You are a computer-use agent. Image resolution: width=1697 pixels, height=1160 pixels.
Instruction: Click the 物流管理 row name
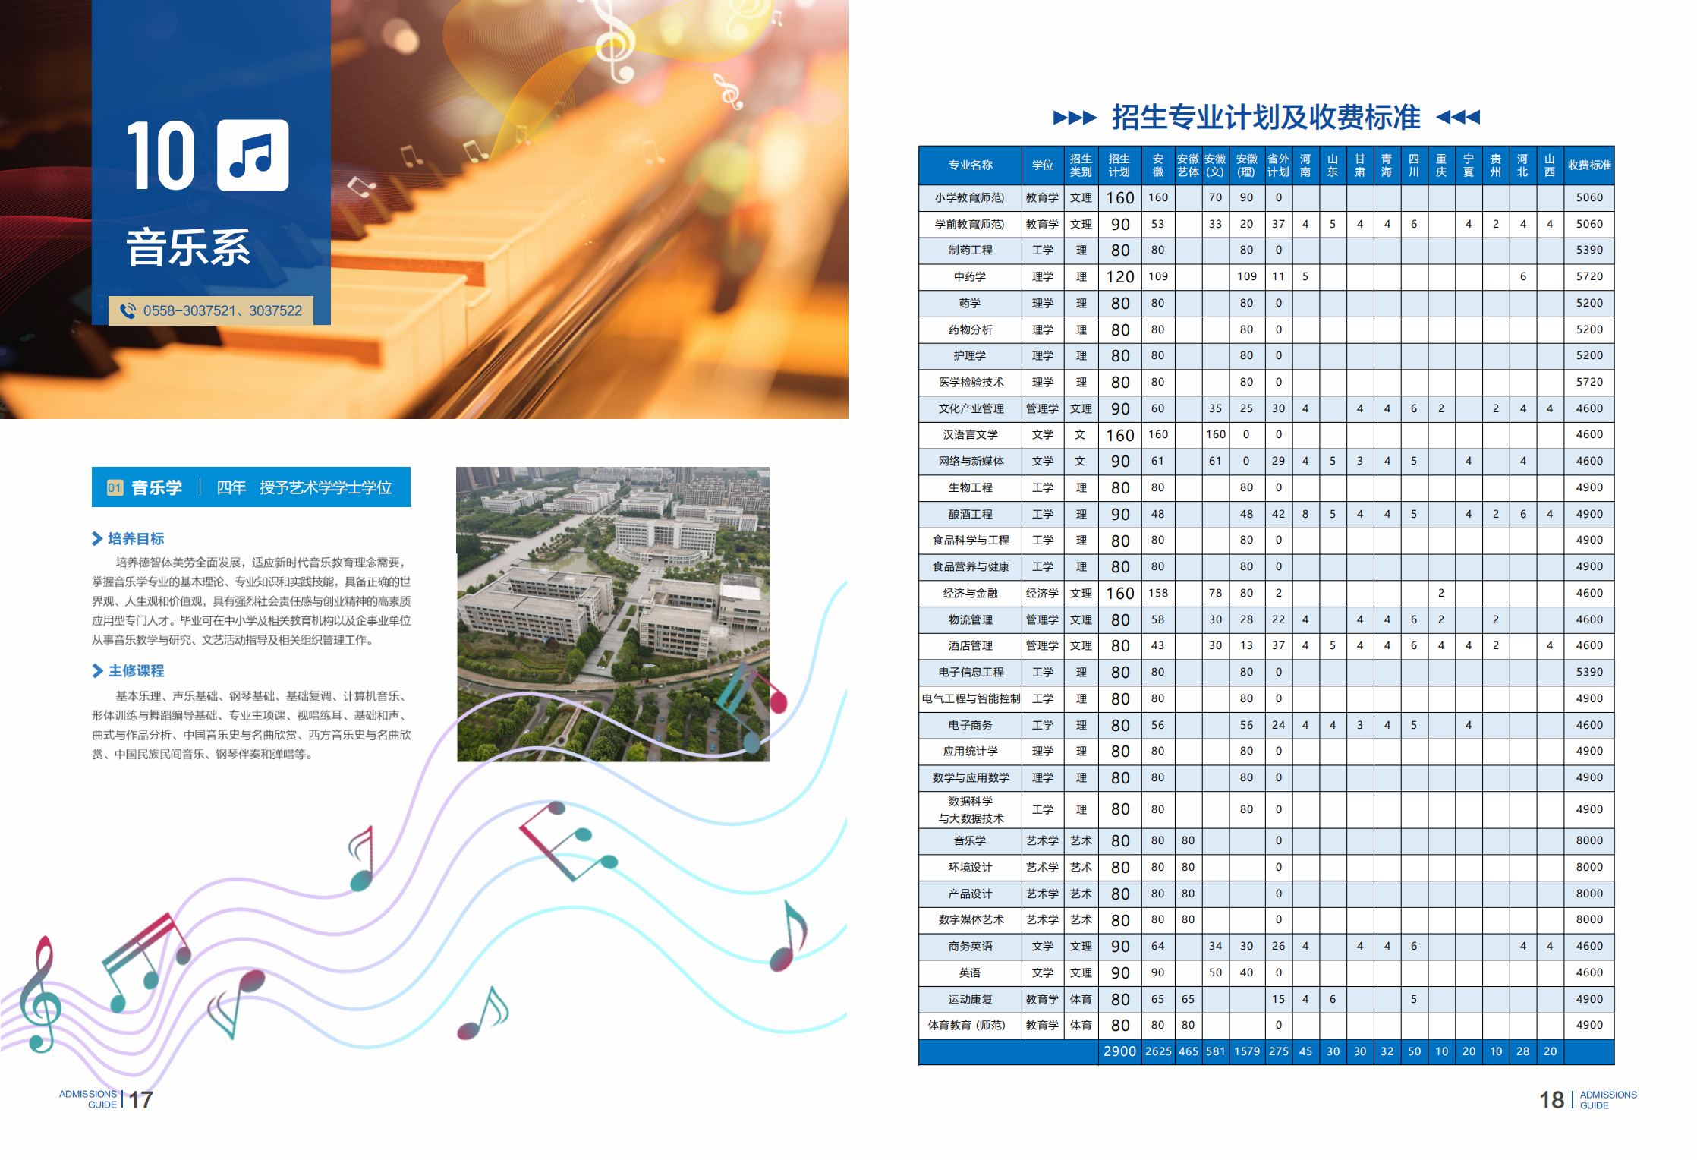coord(970,619)
